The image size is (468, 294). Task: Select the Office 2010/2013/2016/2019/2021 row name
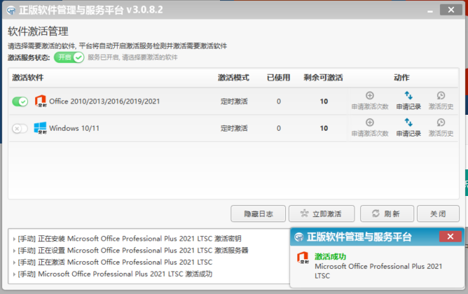coord(104,101)
